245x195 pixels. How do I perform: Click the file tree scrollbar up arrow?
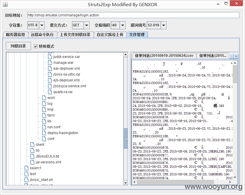(x=126, y=55)
